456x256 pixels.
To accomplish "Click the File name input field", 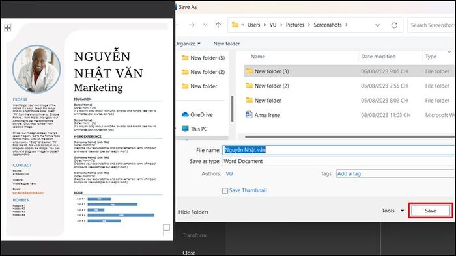I will click(x=339, y=150).
